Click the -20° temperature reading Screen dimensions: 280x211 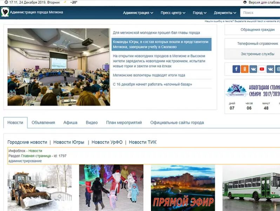(74, 2)
